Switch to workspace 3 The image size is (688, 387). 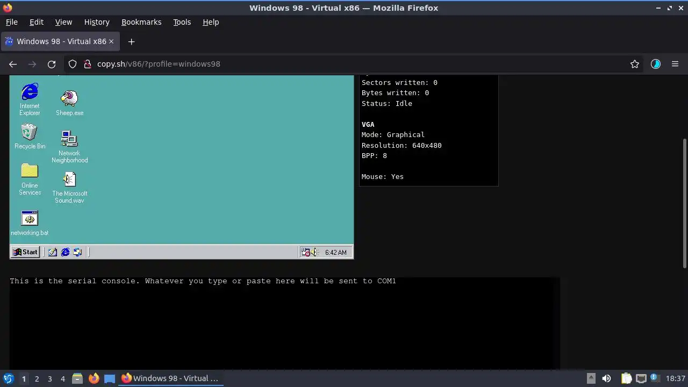49,378
